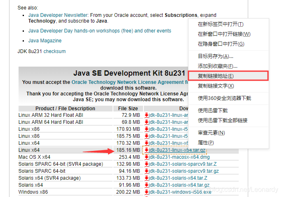
Task: Download jdk-8u231-solaris-sparcv9.tar.gz link
Action: point(183,171)
